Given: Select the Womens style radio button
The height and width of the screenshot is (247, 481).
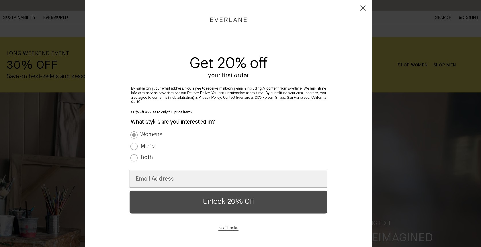Looking at the screenshot, I should tap(134, 135).
